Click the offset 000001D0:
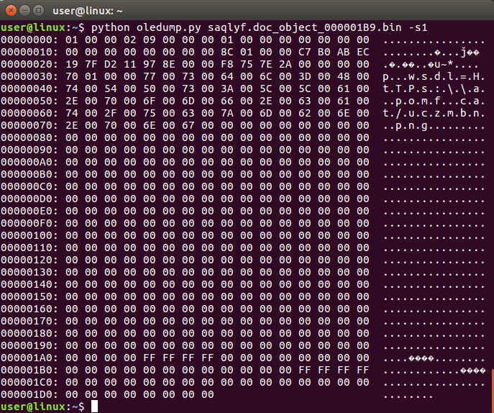This screenshot has height=413, width=494. (x=29, y=395)
